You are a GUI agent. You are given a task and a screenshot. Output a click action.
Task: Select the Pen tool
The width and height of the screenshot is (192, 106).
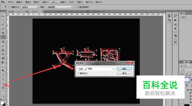[x=3, y=75]
